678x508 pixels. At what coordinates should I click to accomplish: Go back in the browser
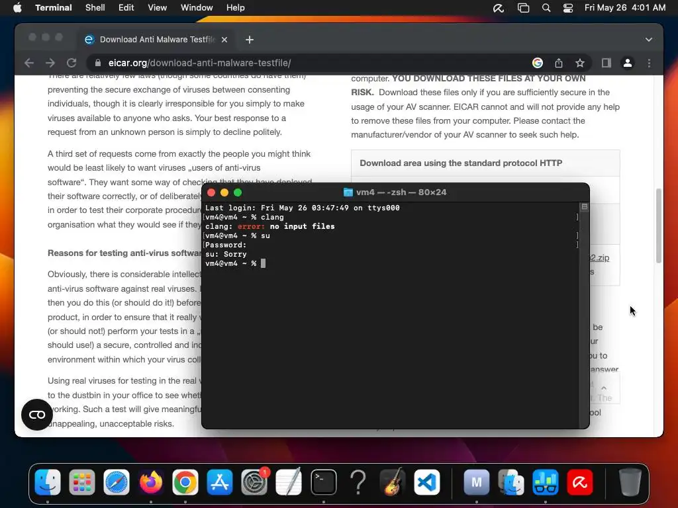29,63
